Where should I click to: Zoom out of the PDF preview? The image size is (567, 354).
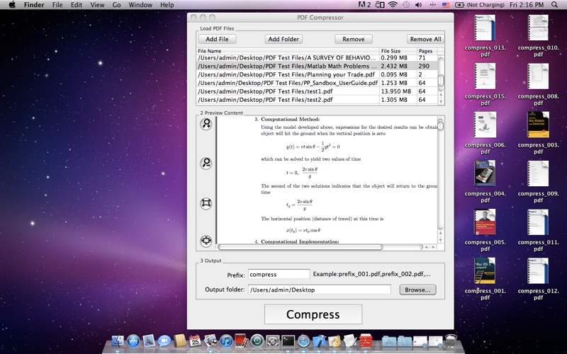click(206, 164)
